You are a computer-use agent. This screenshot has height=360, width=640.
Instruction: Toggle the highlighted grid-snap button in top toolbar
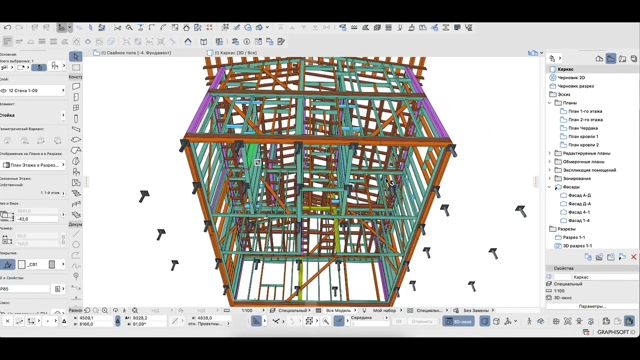tap(61, 27)
